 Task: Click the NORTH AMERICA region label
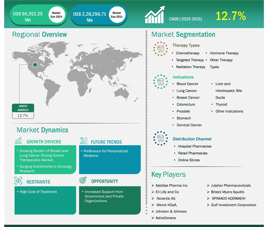coord(23,108)
